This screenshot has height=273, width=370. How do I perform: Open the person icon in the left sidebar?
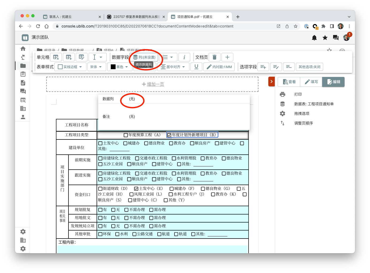click(23, 117)
